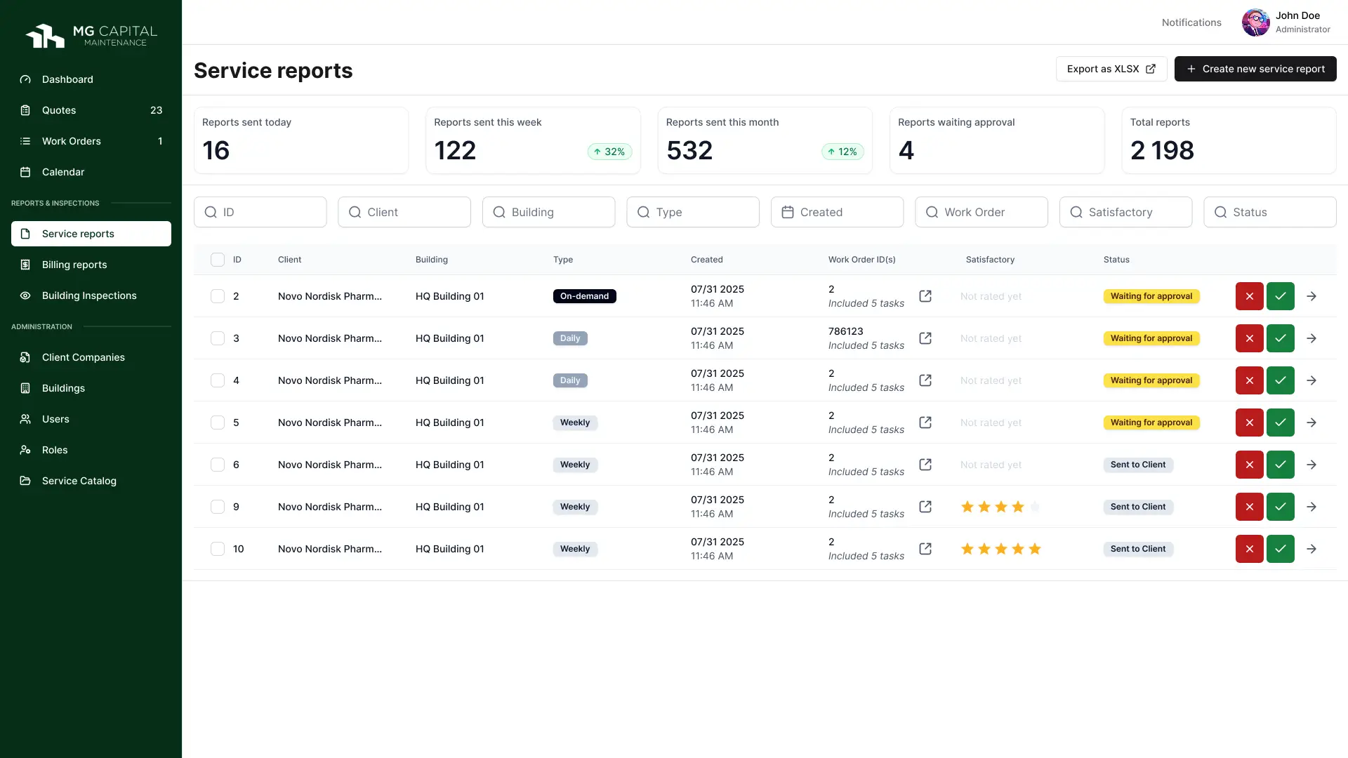This screenshot has height=758, width=1348.
Task: Check the box for report ID 6
Action: (x=218, y=465)
